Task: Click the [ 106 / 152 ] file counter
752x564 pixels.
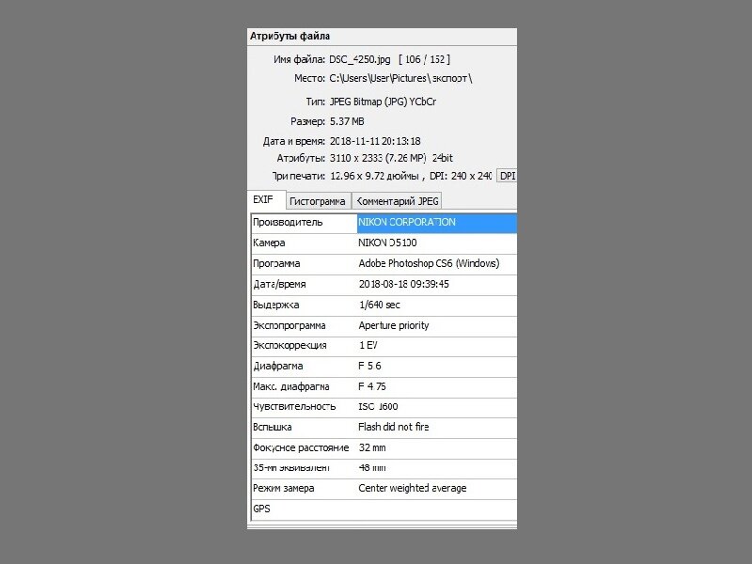Action: pos(425,59)
